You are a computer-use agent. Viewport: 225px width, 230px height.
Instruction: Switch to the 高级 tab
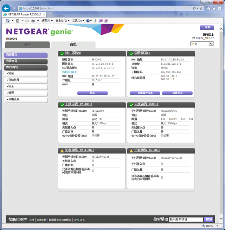tap(73, 45)
